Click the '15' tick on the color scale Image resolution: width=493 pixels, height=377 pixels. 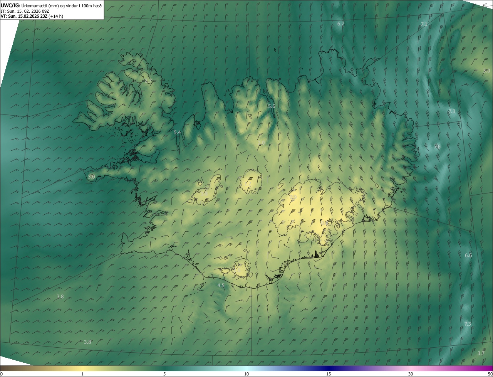point(329,374)
